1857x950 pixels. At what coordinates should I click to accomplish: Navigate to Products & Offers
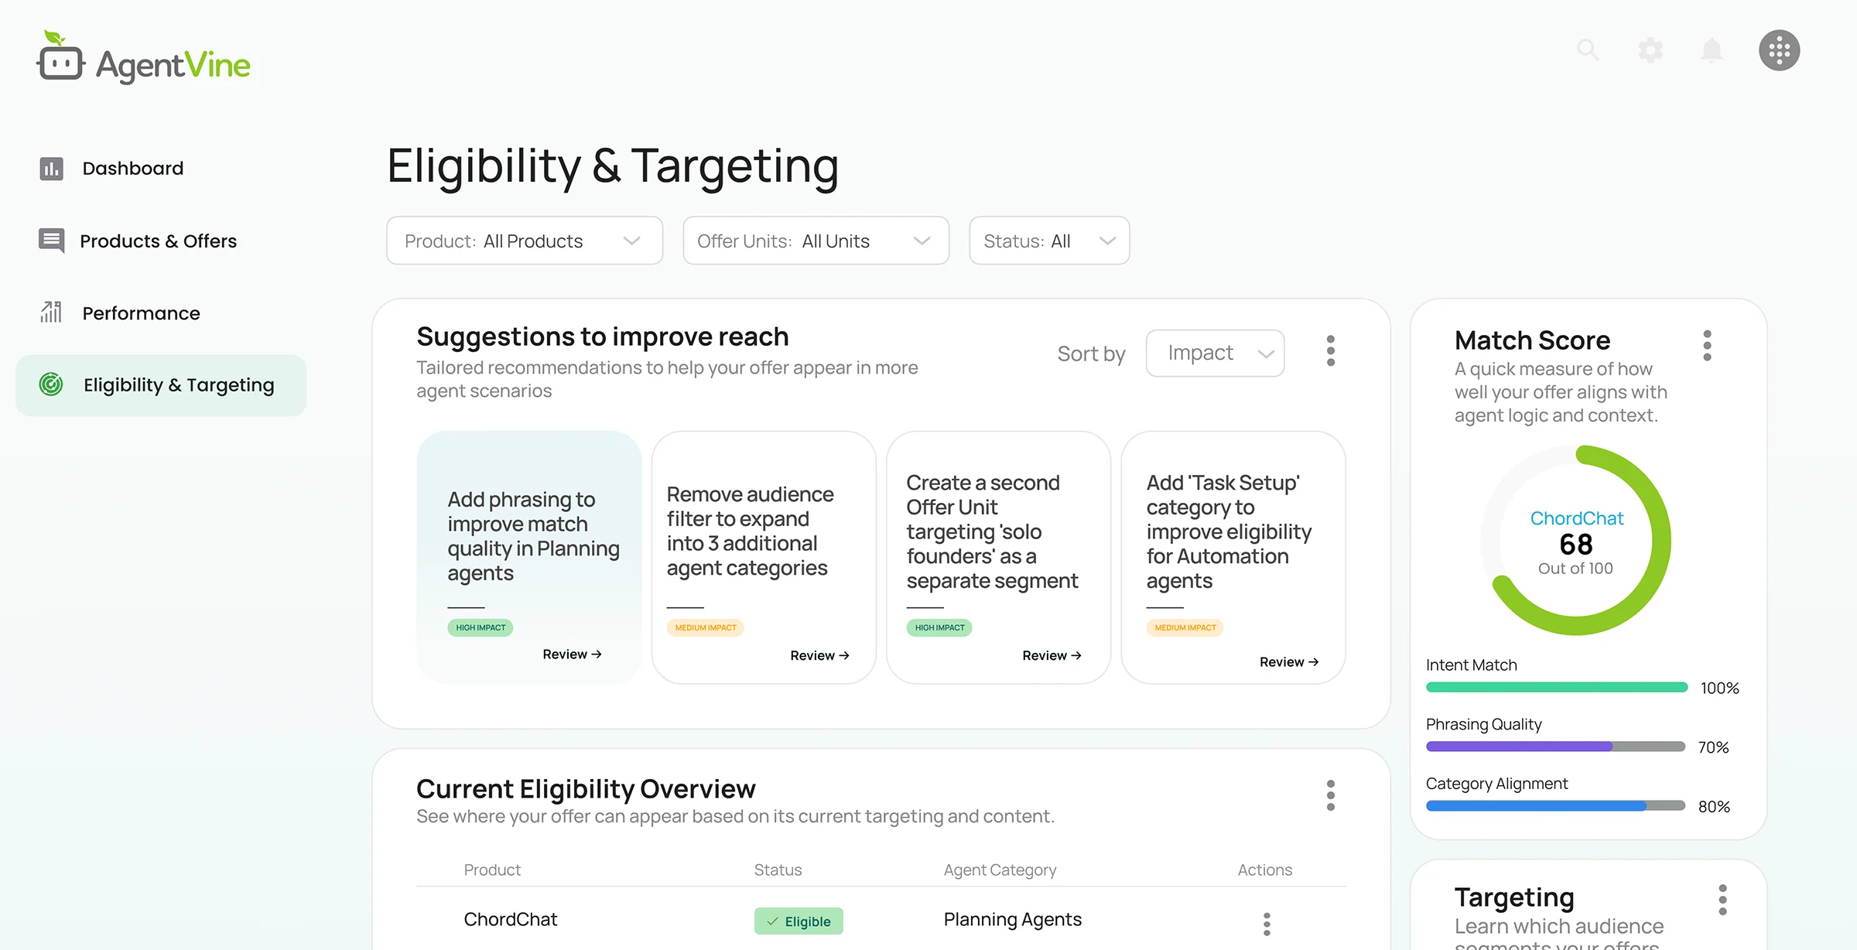pos(158,241)
